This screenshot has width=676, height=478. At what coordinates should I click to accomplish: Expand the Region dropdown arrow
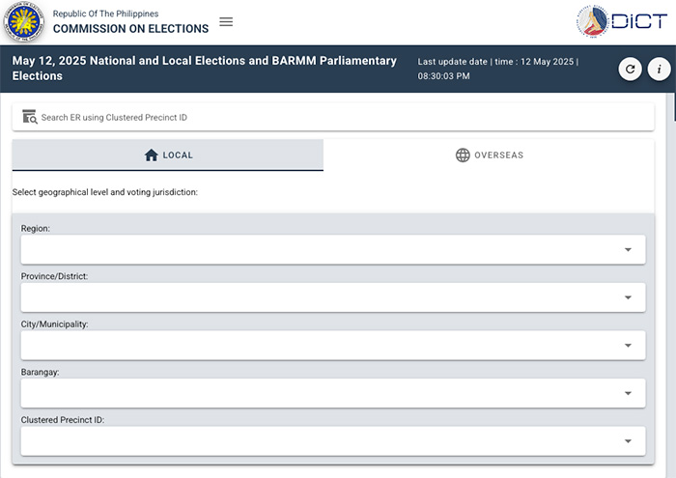click(x=628, y=249)
